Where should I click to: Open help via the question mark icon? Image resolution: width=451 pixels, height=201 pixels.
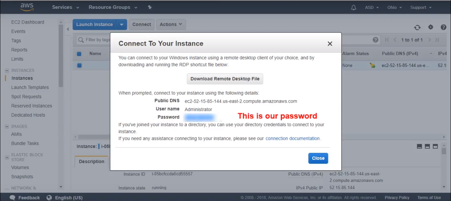point(443,27)
